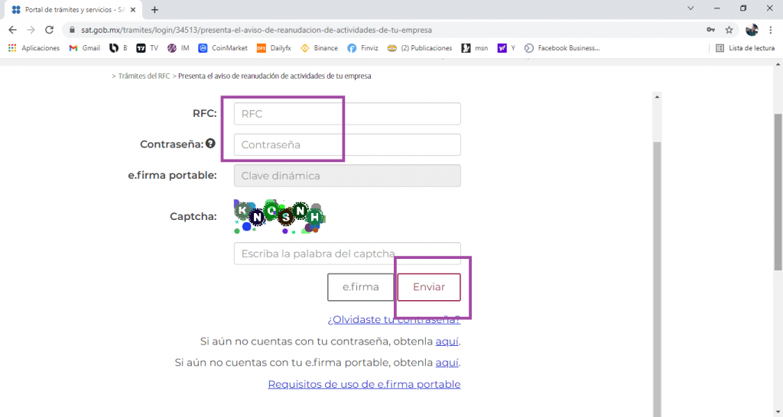Open the Chrome three-dot menu
This screenshot has width=783, height=417.
[771, 30]
